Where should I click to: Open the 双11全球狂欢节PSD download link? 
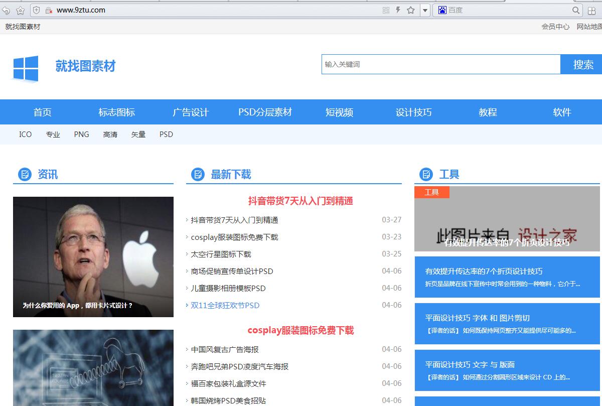(225, 305)
